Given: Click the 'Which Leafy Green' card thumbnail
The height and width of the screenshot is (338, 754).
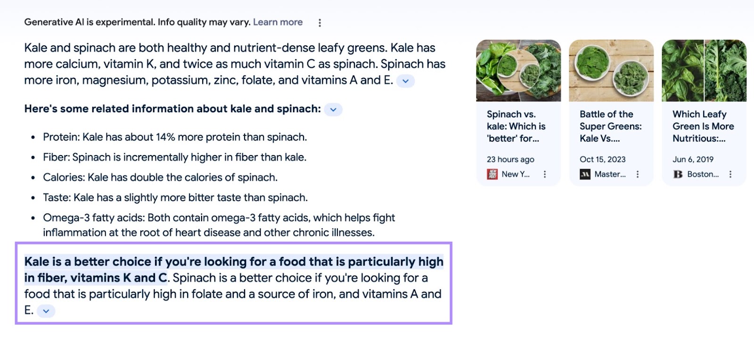Looking at the screenshot, I should pos(704,70).
